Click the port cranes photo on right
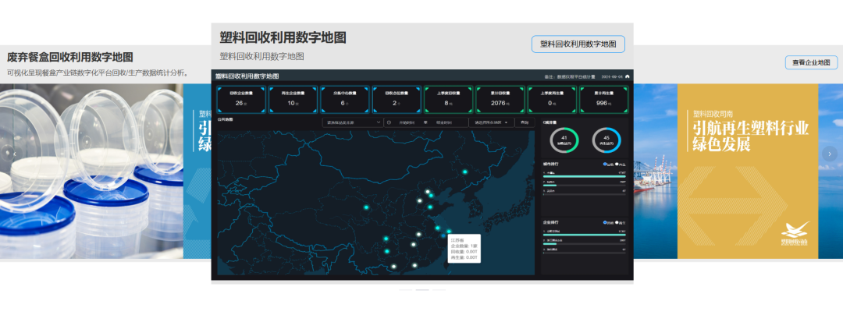 click(656, 171)
